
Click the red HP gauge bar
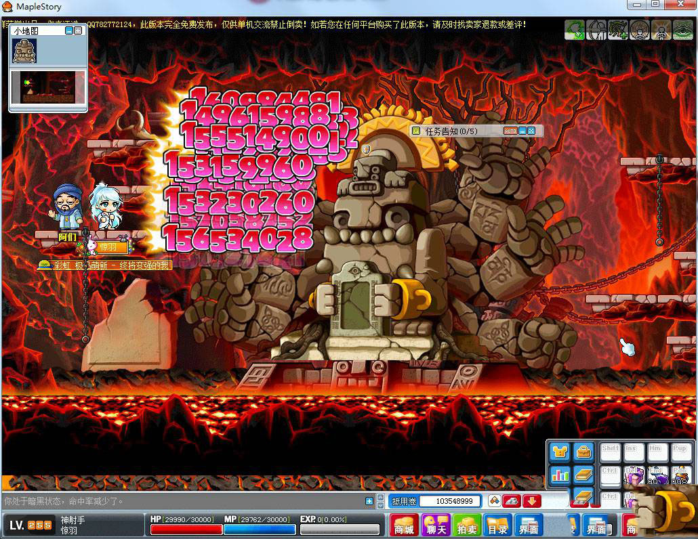click(186, 530)
